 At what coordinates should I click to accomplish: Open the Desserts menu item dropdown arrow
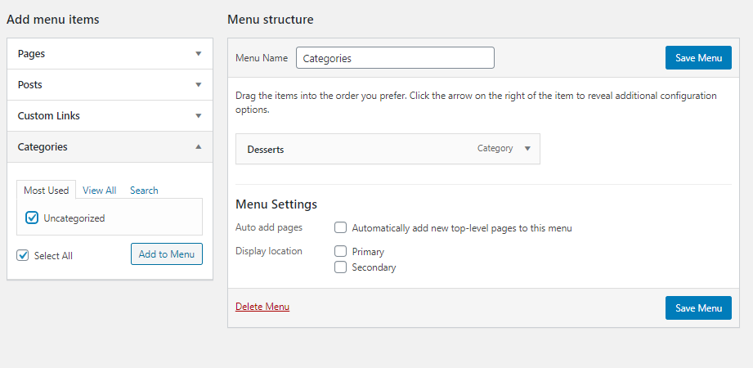(527, 149)
